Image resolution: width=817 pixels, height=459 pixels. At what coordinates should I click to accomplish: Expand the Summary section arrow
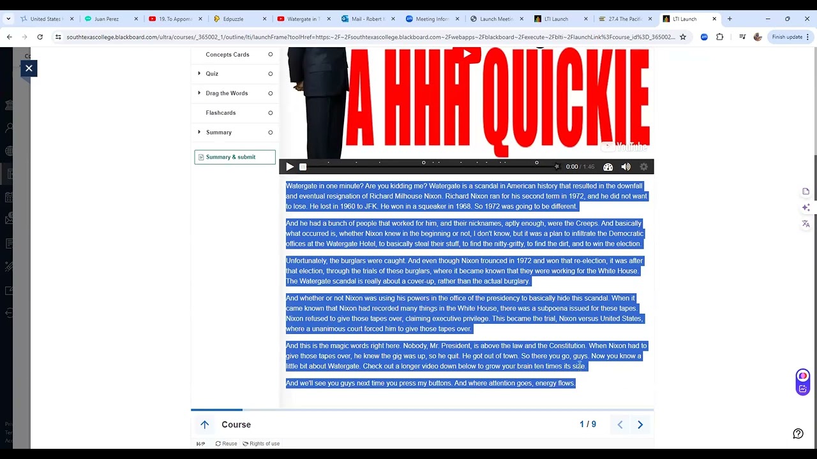pos(199,132)
